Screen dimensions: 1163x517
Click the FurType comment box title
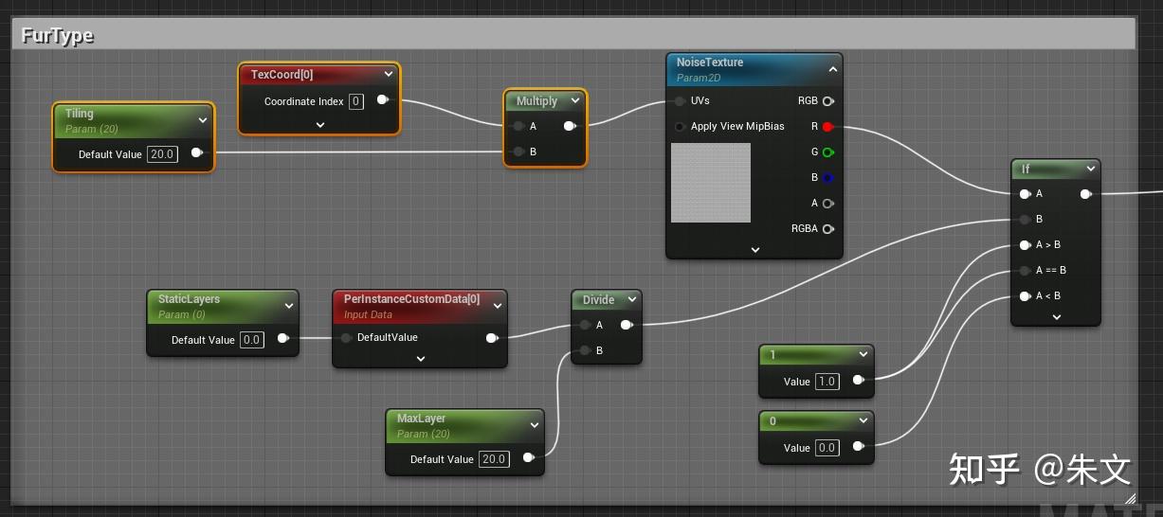[58, 36]
